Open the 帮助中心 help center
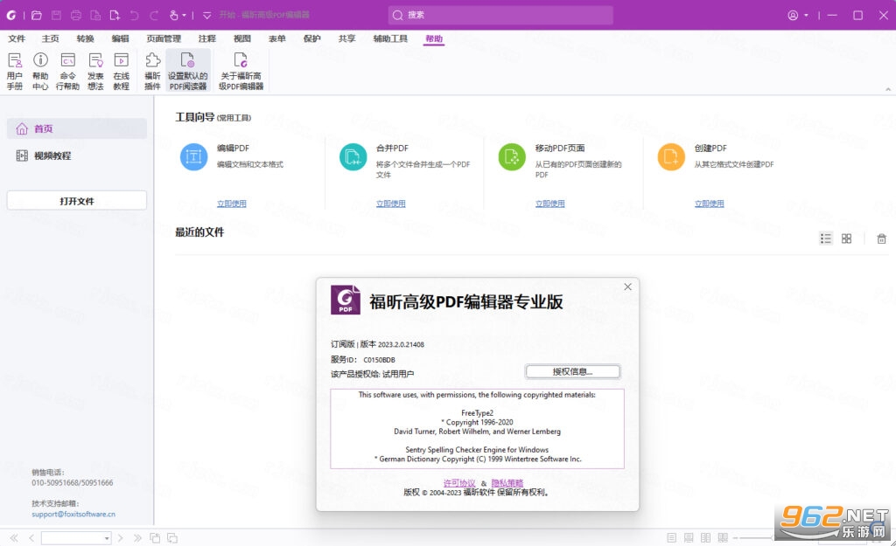 click(x=40, y=72)
